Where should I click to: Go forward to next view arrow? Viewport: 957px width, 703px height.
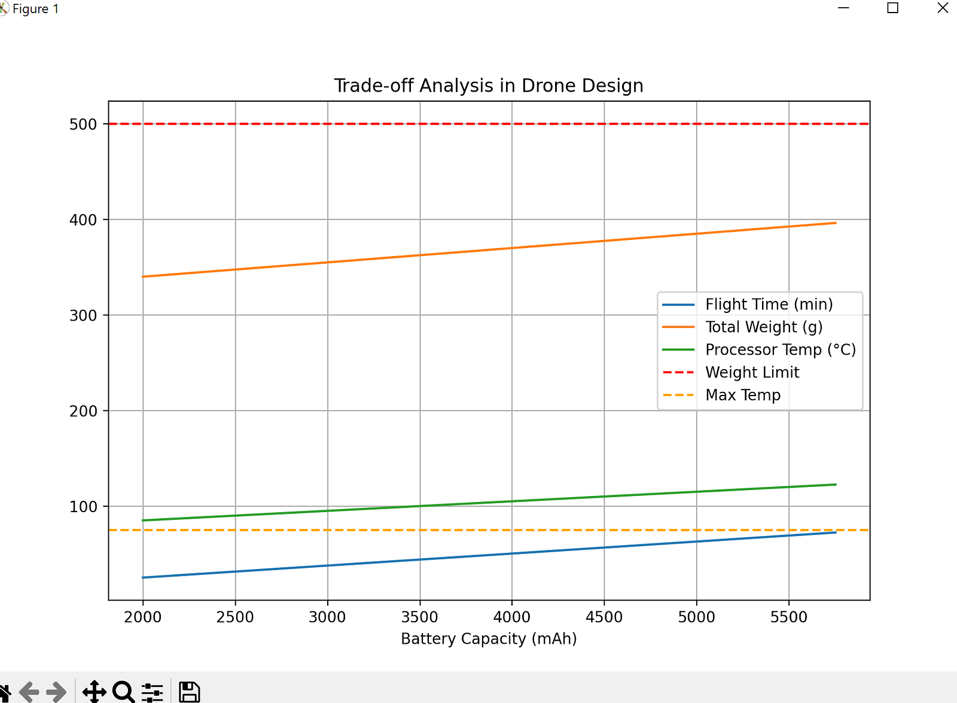(x=56, y=692)
